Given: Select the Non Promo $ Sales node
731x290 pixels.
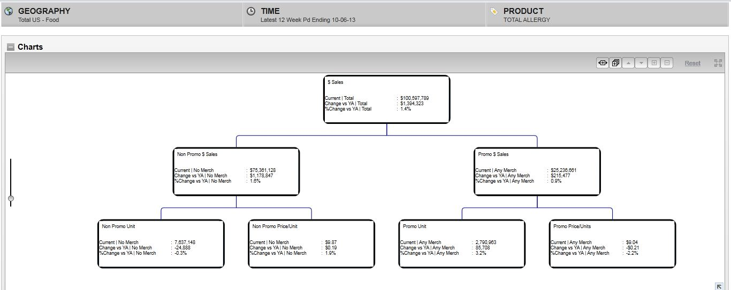Looking at the screenshot, I should pos(236,171).
